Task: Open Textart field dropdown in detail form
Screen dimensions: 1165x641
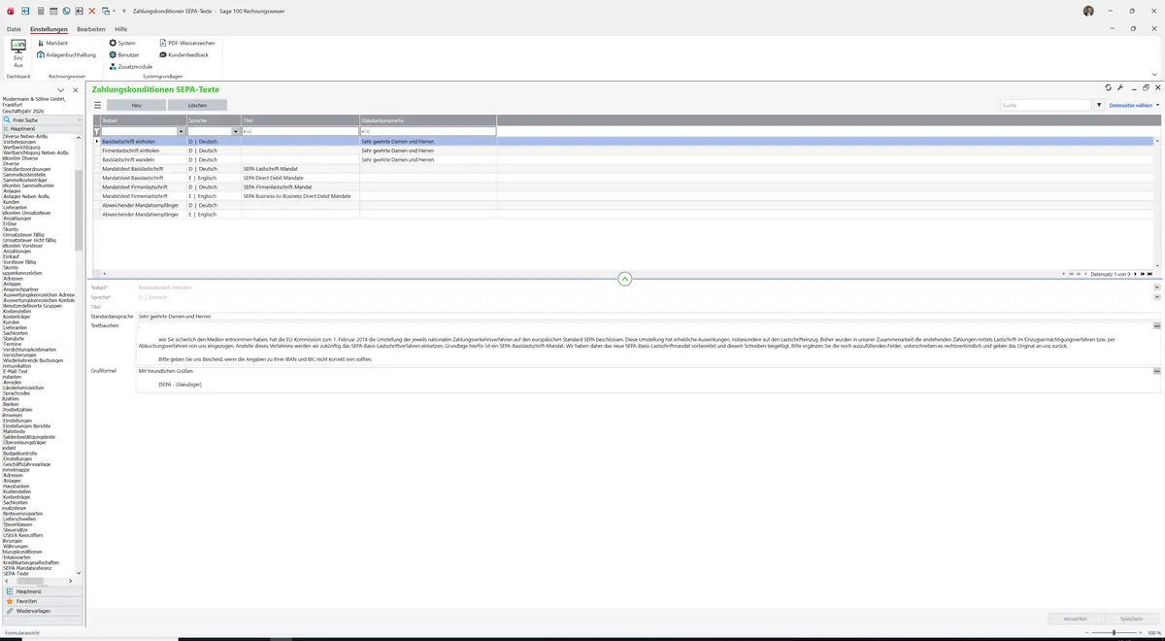Action: click(x=1156, y=287)
